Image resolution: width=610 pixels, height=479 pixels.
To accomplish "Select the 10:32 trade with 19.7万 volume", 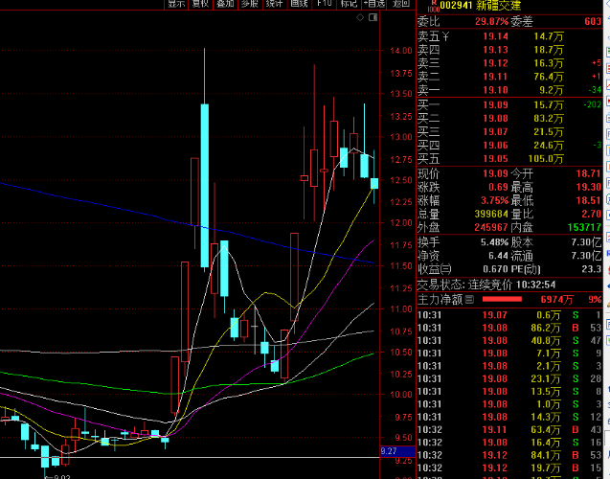I will pos(509,468).
